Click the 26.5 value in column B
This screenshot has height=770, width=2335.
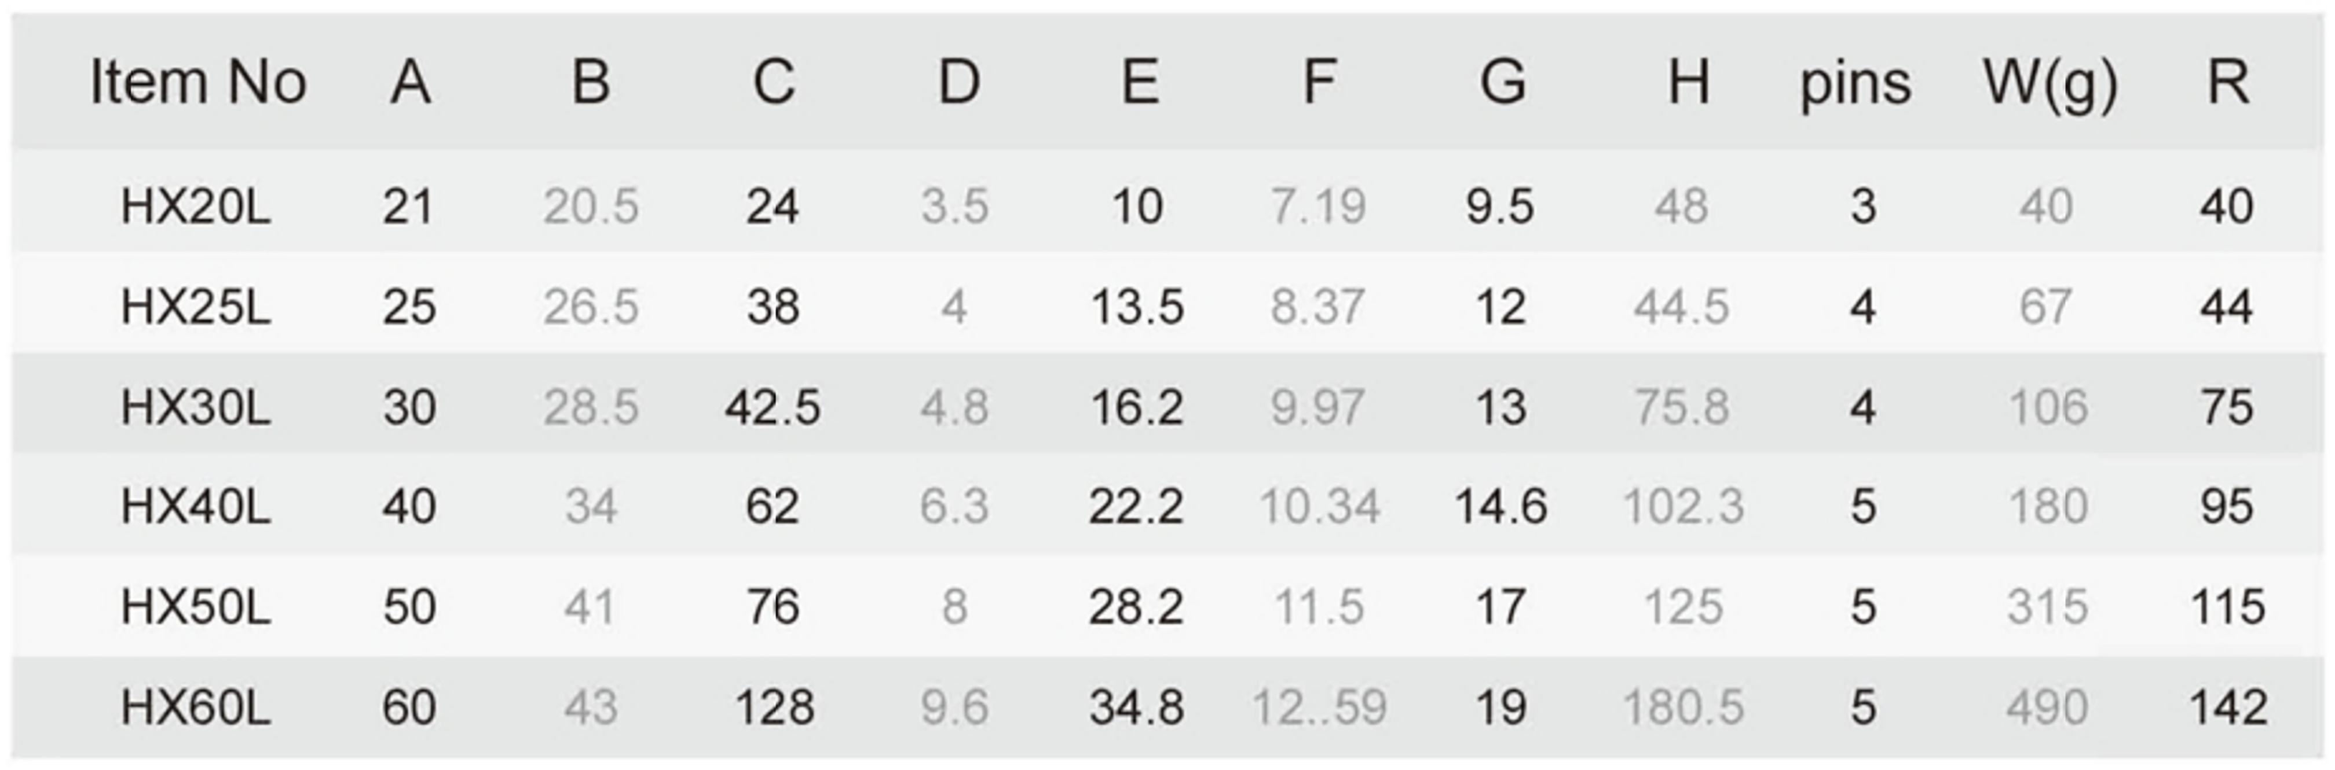pos(591,307)
